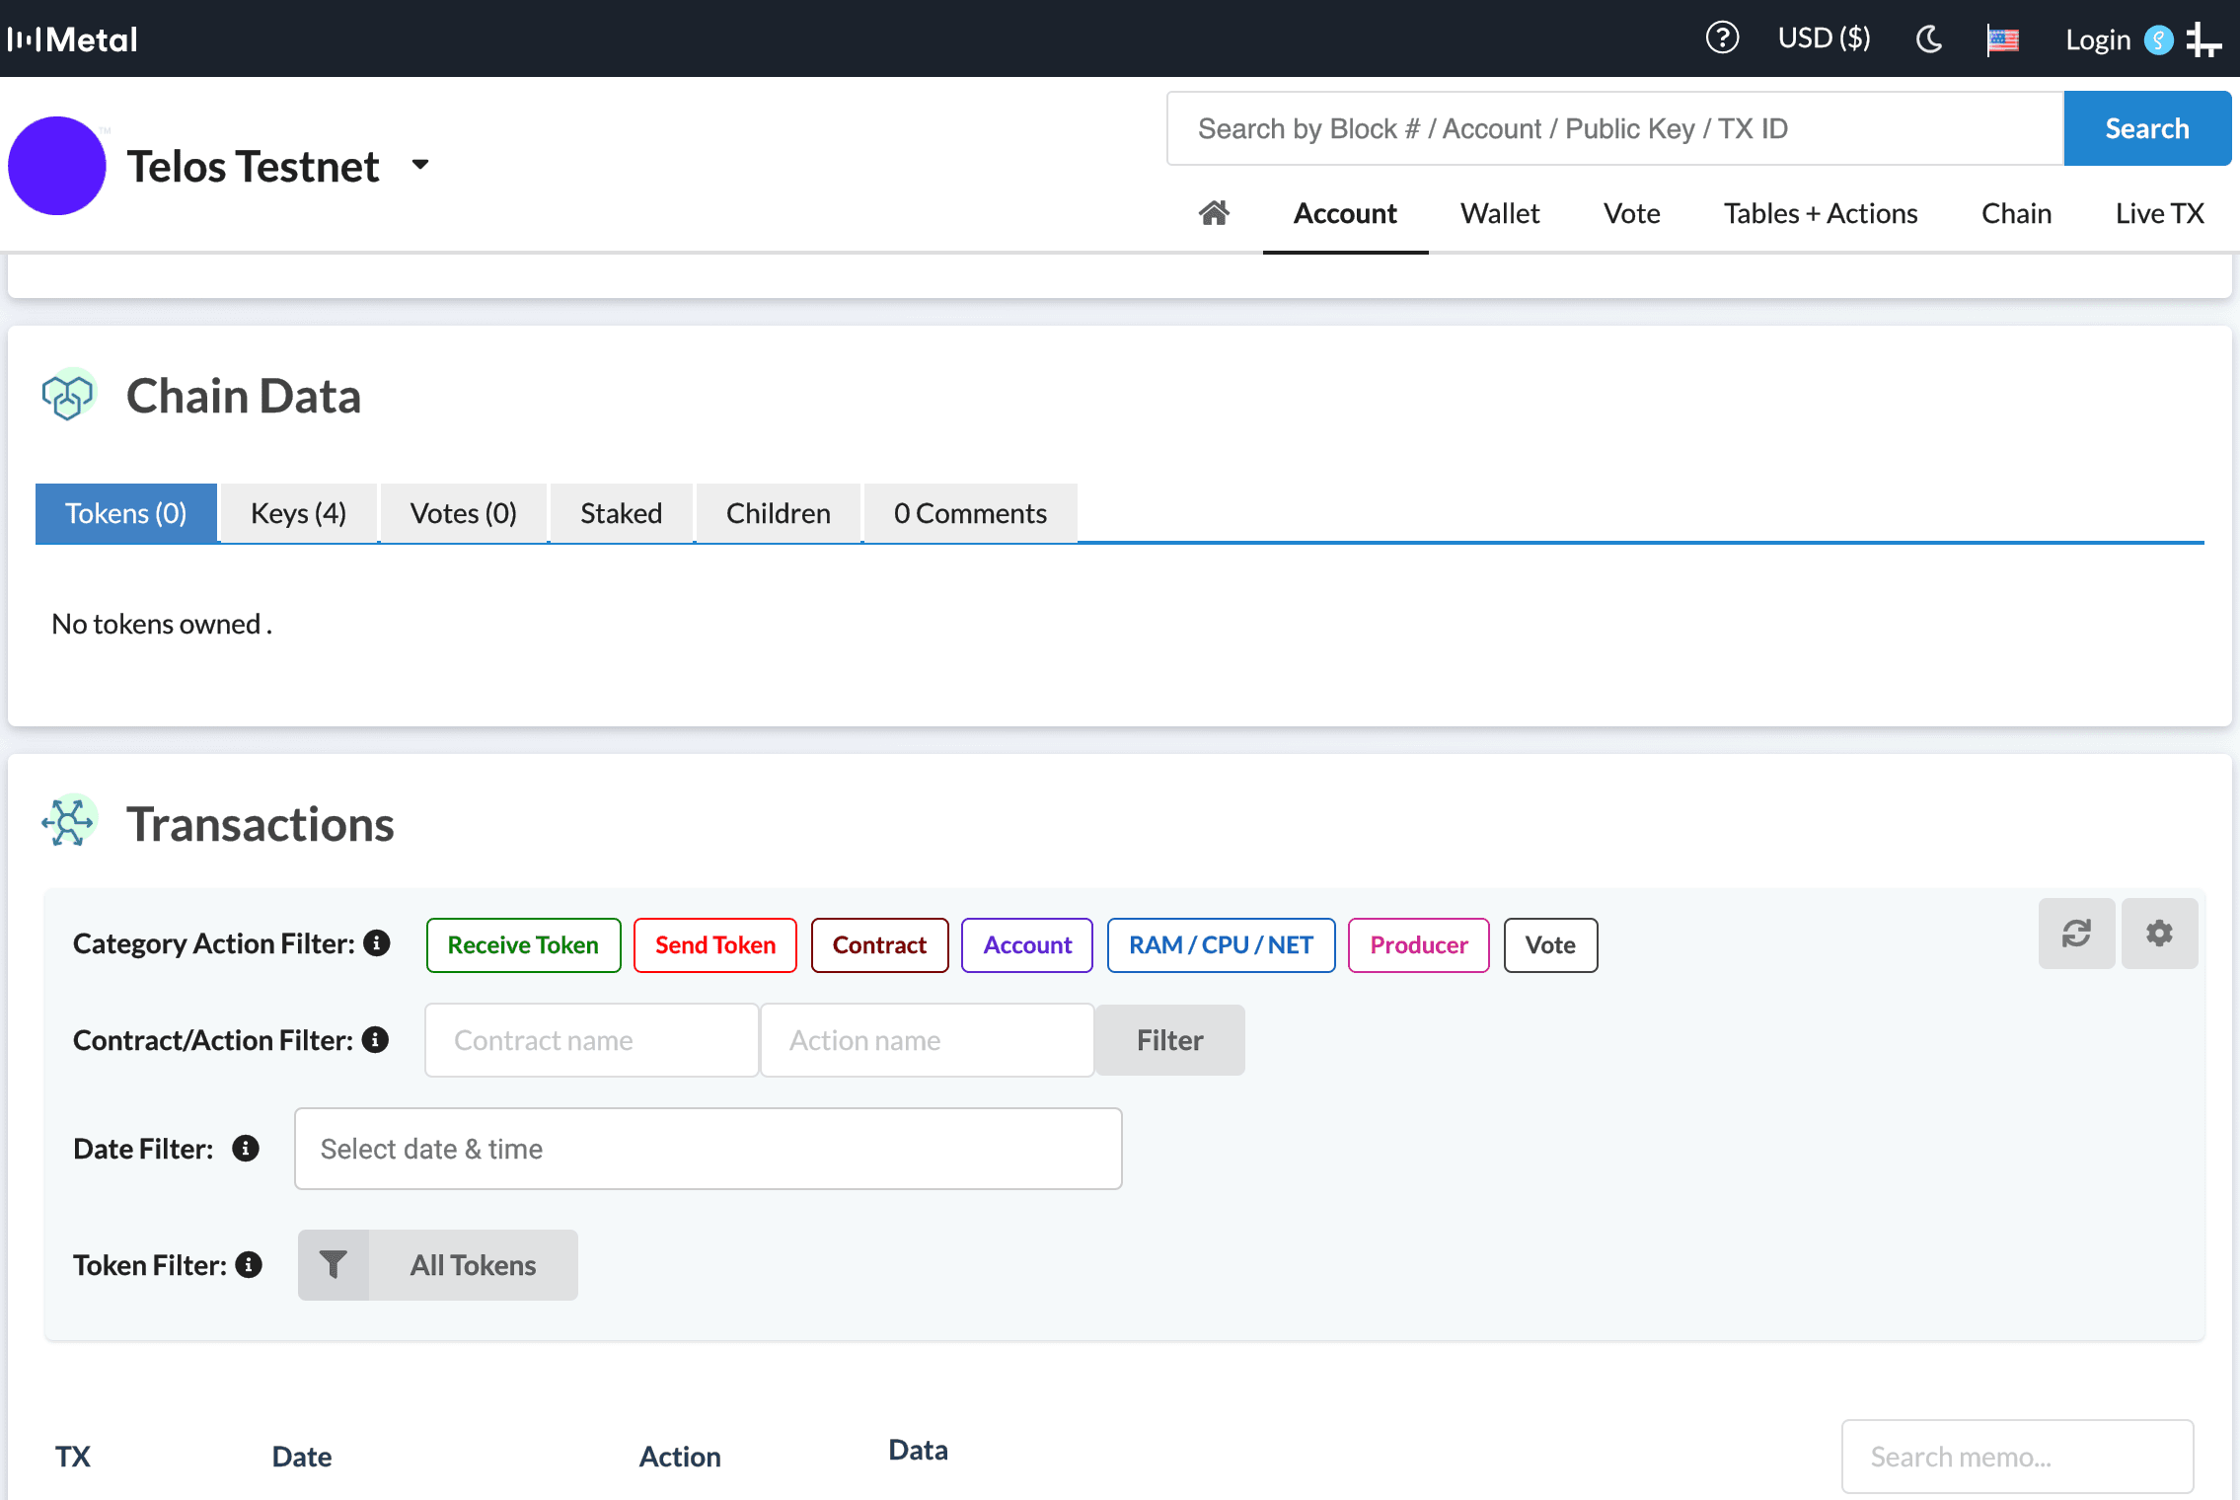Toggle the Contract category filter

pos(879,944)
